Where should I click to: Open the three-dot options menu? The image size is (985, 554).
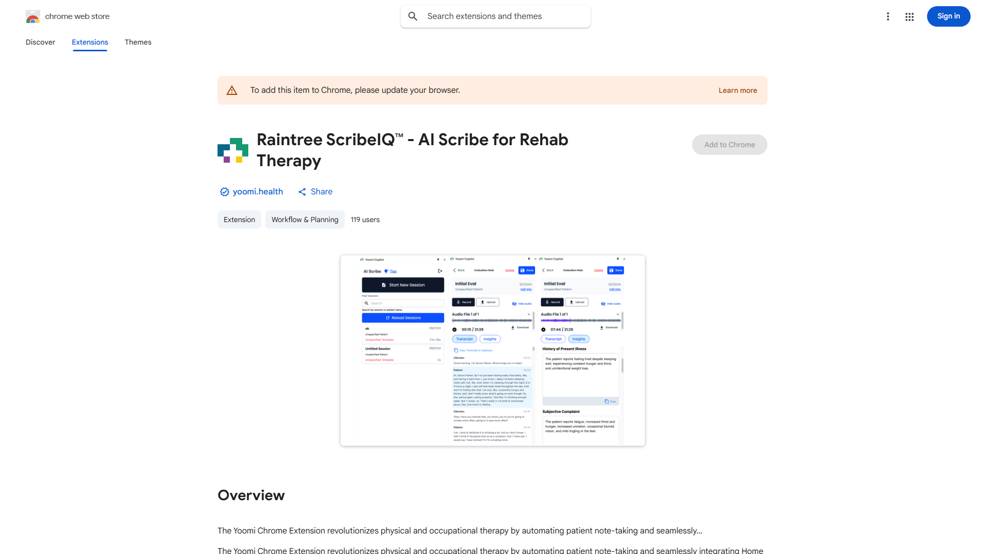(888, 16)
